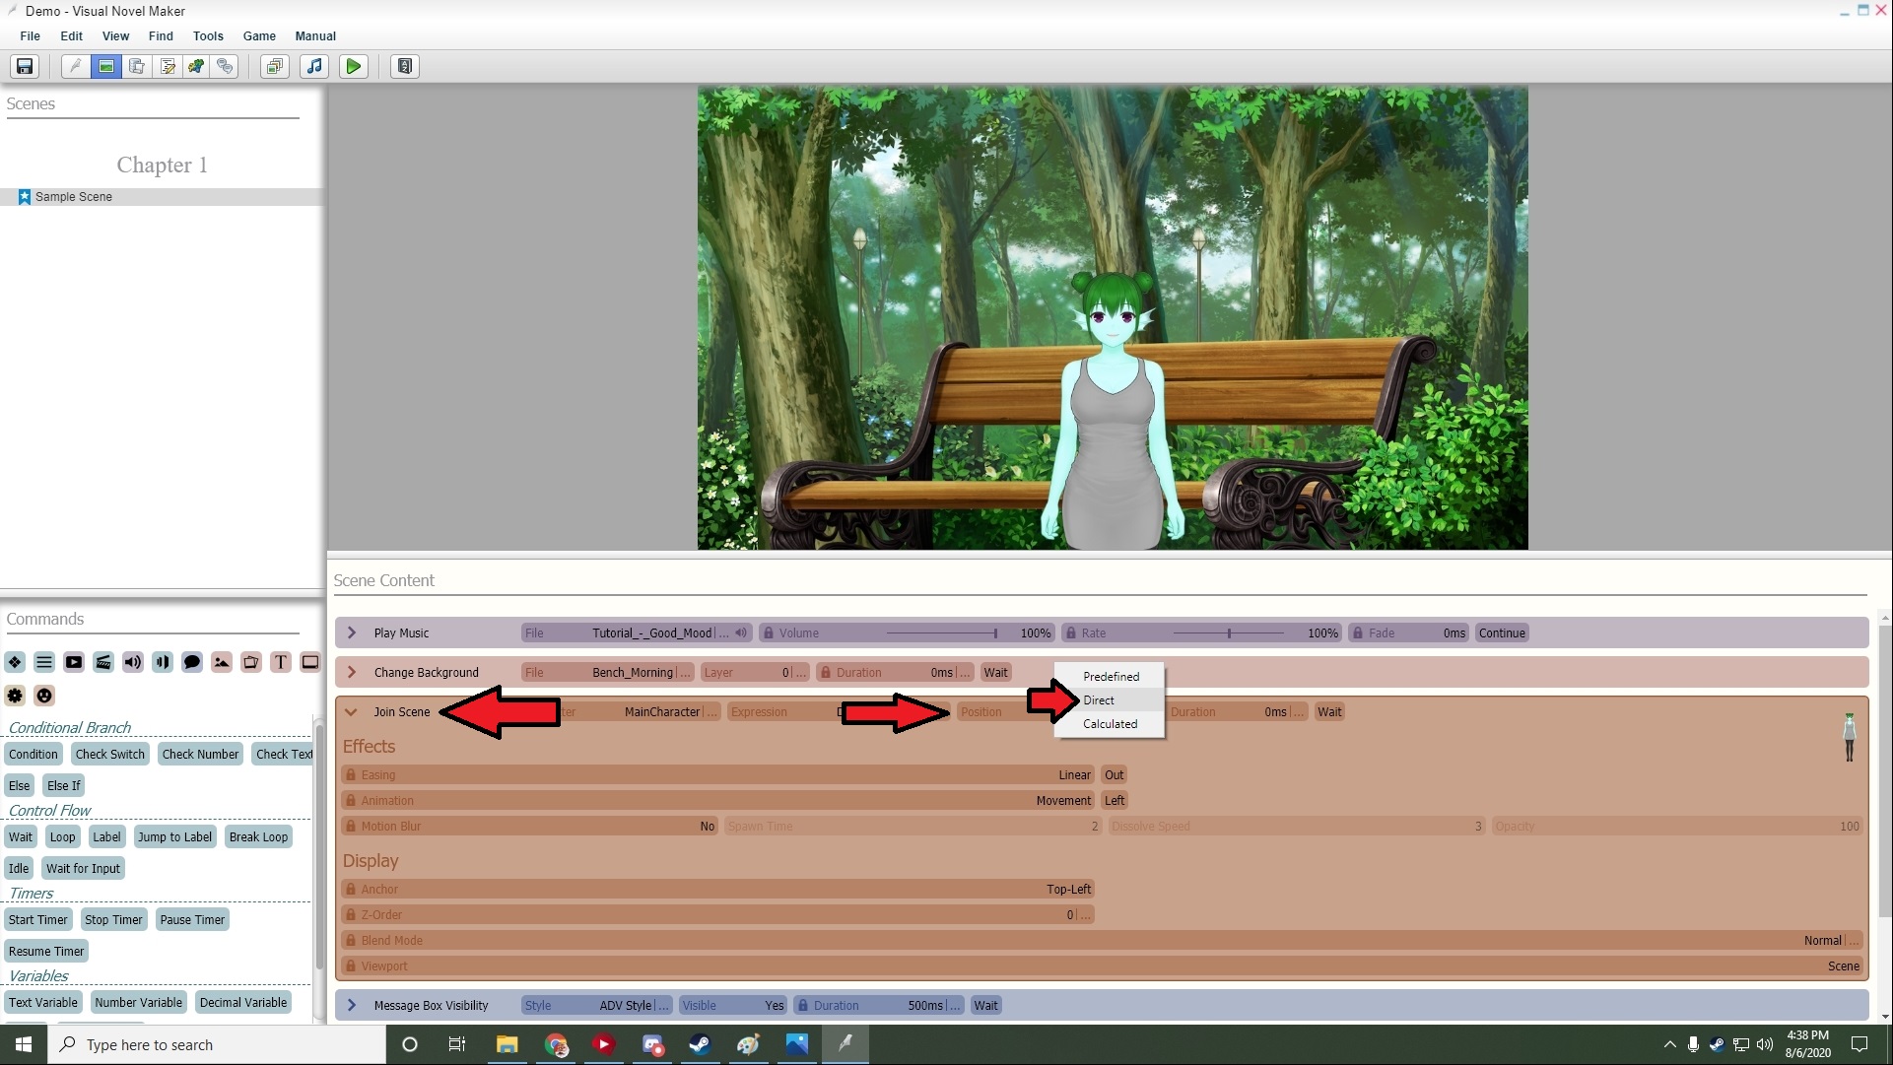Open the Tools menu

pyautogui.click(x=208, y=35)
